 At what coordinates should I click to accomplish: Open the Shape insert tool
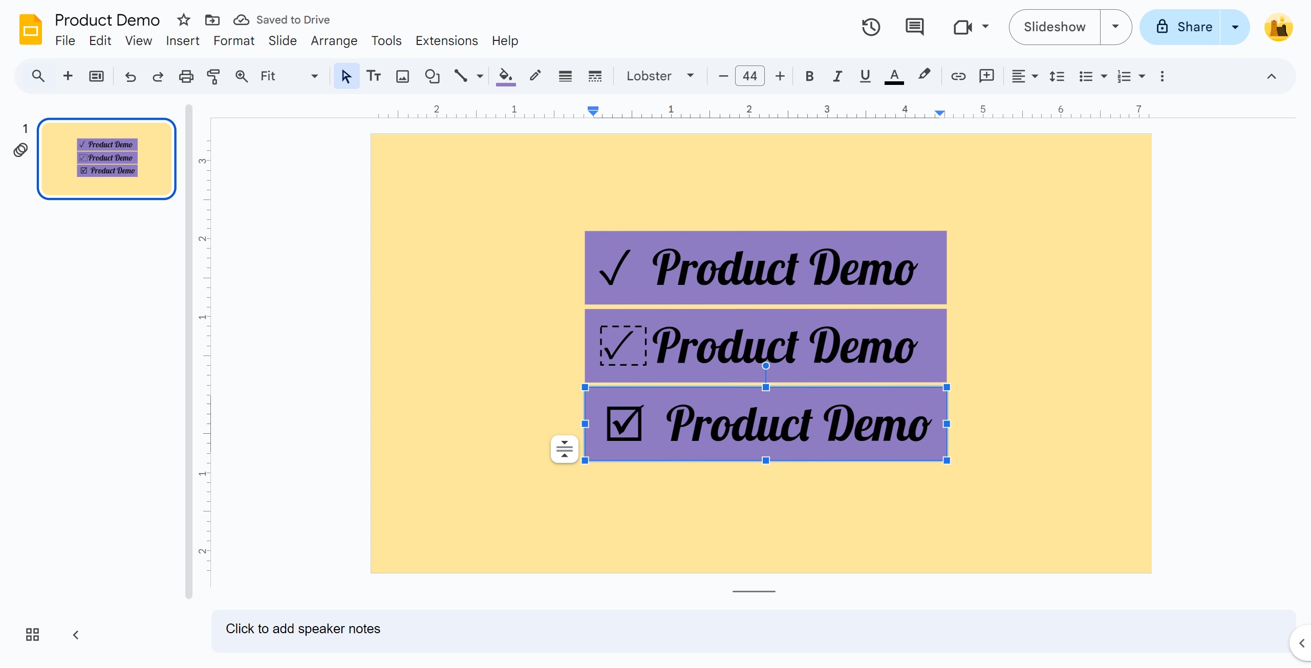pos(432,76)
